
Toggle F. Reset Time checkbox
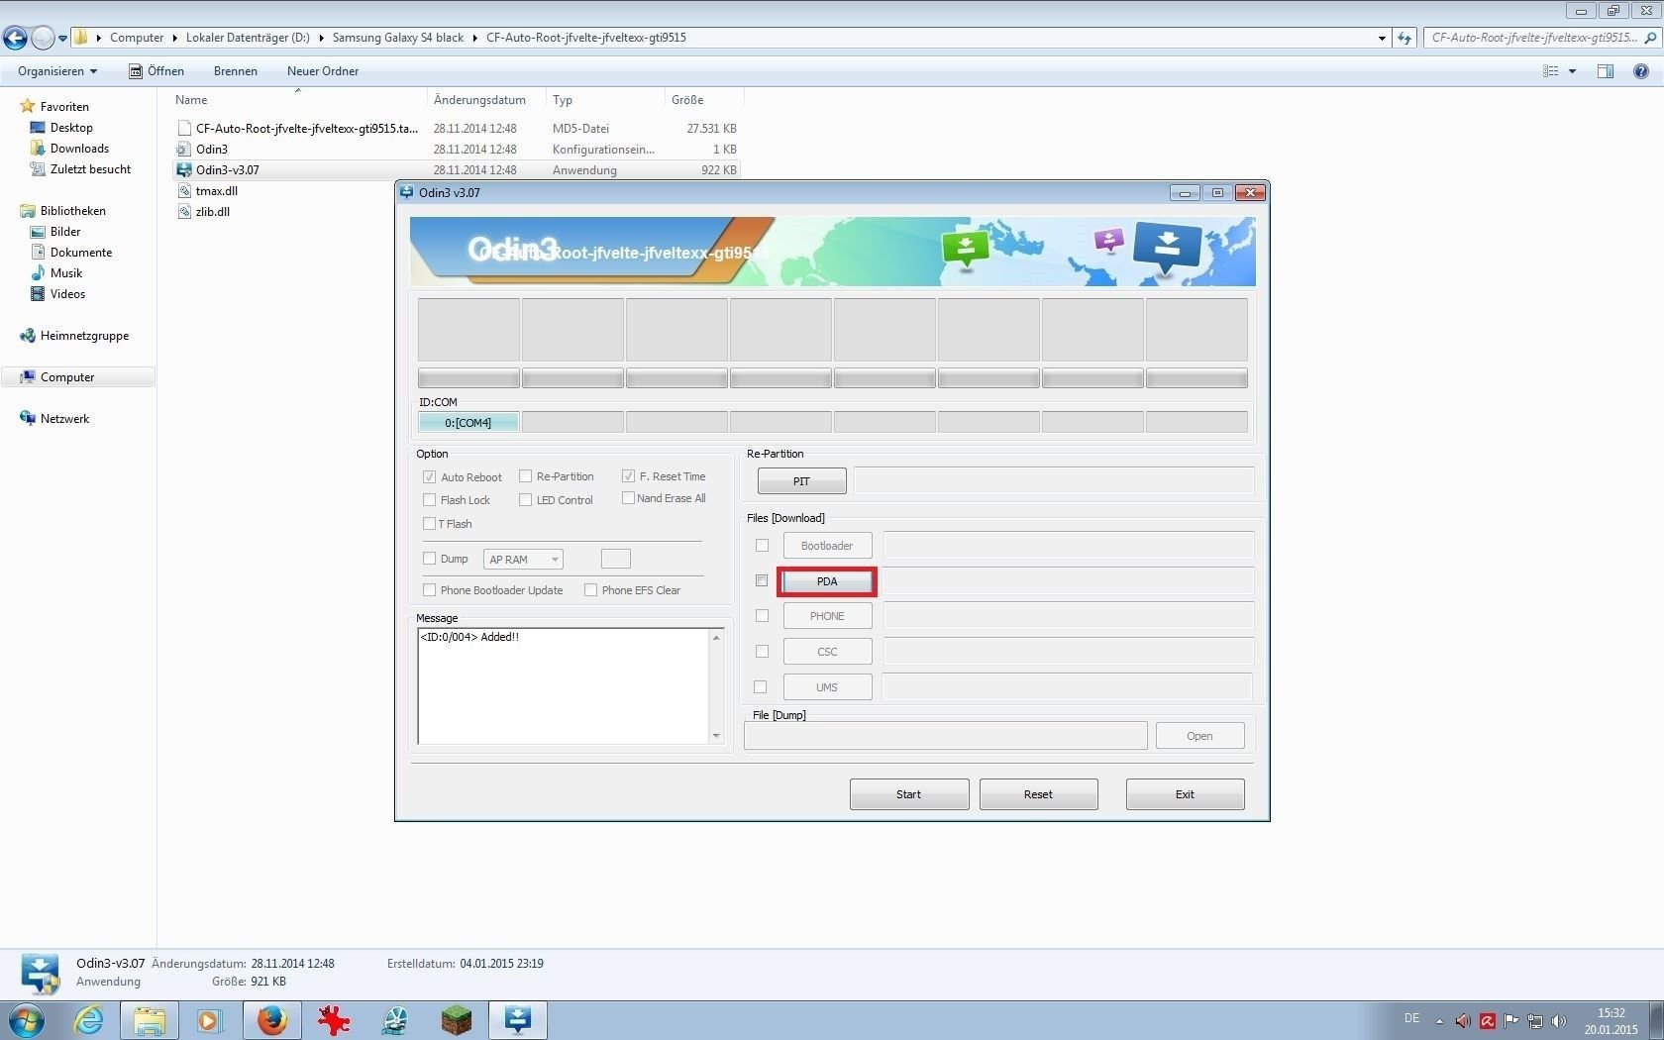[x=628, y=476]
